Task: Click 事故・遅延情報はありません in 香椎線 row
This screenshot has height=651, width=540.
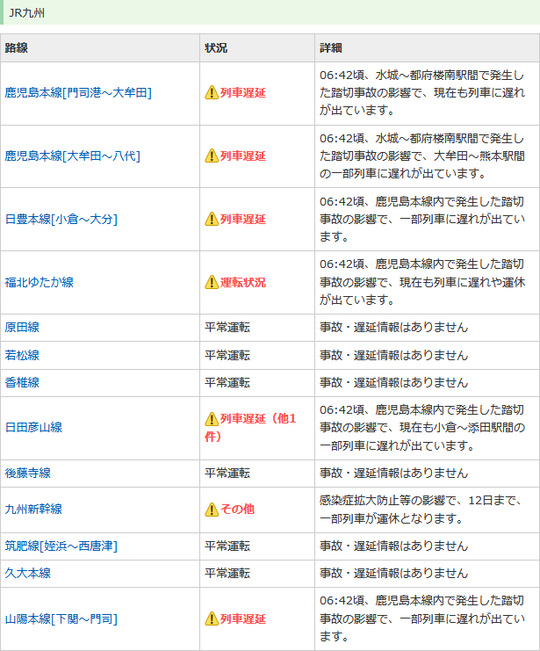Action: (394, 382)
